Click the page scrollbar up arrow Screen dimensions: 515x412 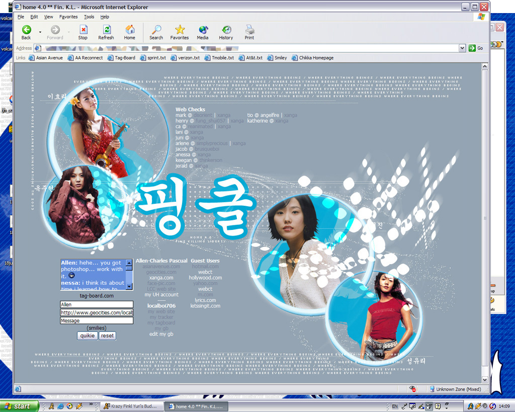(x=485, y=66)
